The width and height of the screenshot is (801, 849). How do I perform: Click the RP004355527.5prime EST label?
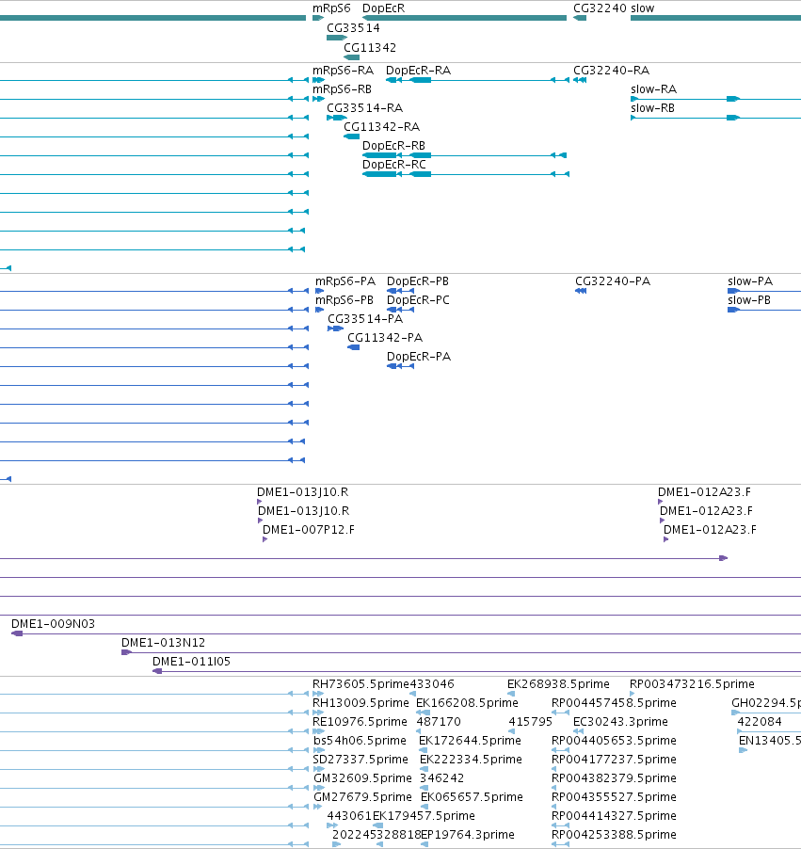click(614, 797)
